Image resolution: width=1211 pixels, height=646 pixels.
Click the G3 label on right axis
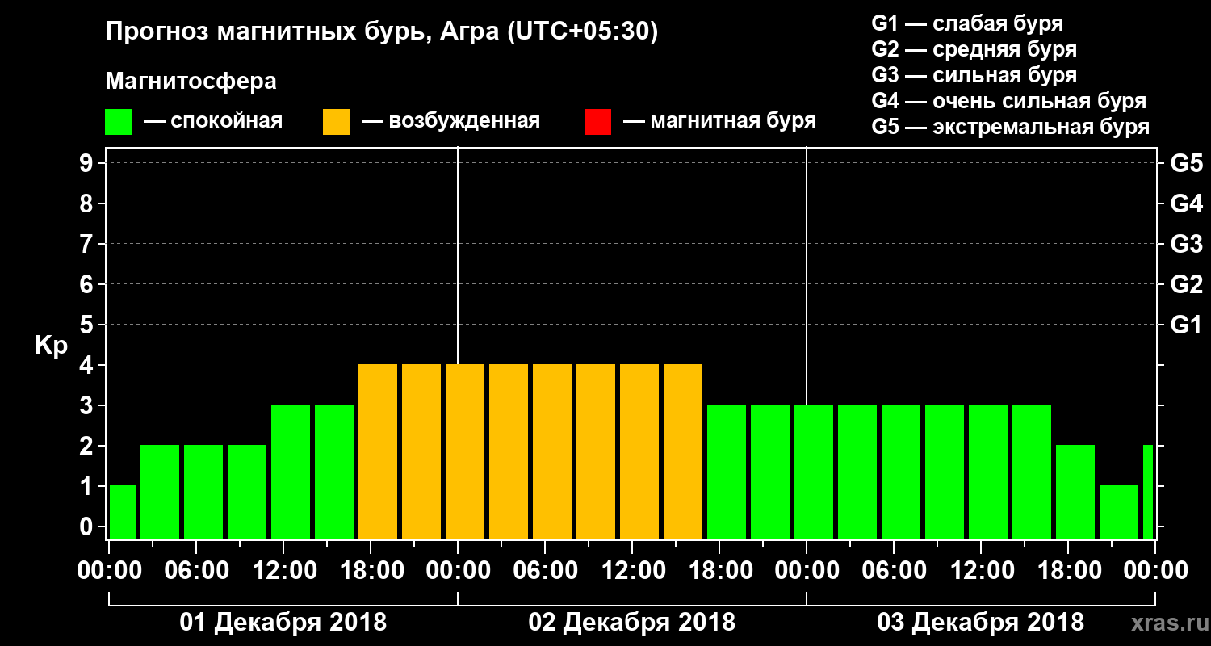pyautogui.click(x=1186, y=244)
